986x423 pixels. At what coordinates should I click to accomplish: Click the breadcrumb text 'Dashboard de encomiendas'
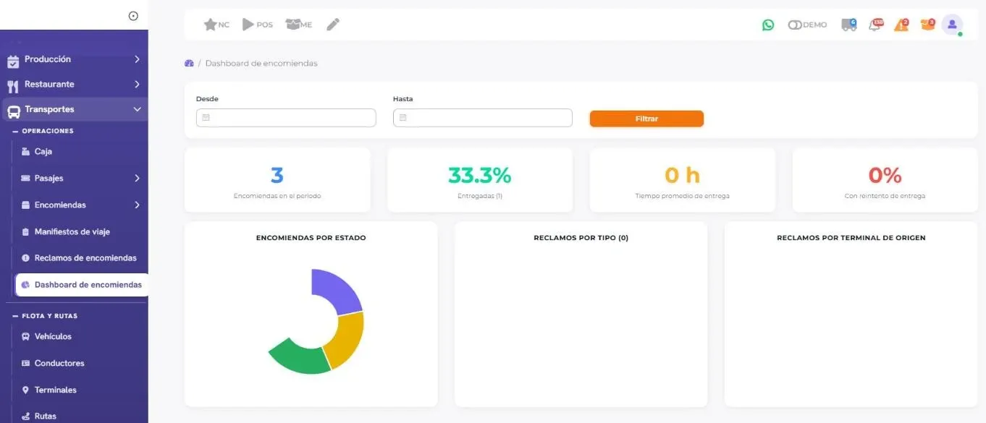tap(261, 63)
